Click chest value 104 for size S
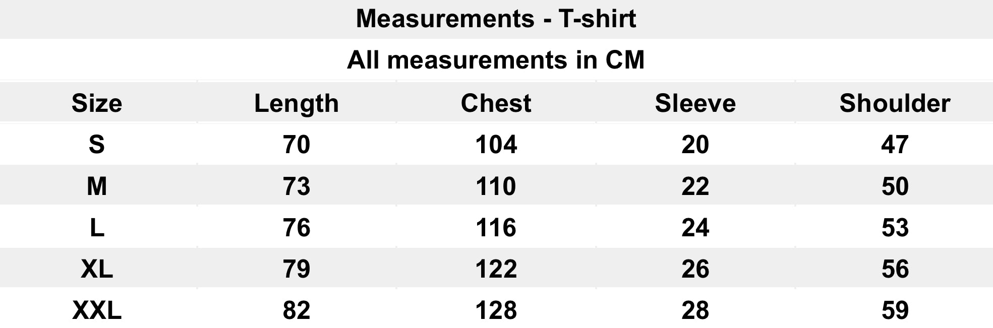Viewport: 993px width, 328px height. point(496,145)
